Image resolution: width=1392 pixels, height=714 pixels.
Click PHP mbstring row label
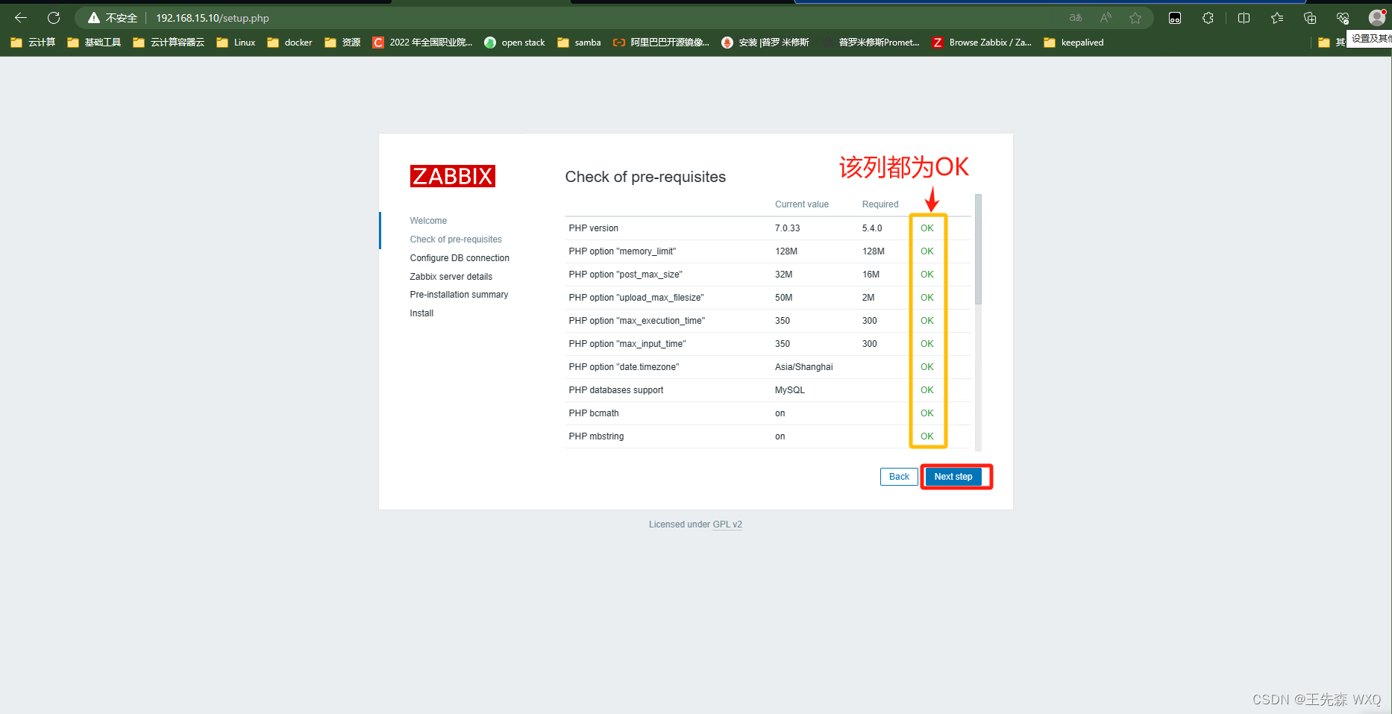596,436
